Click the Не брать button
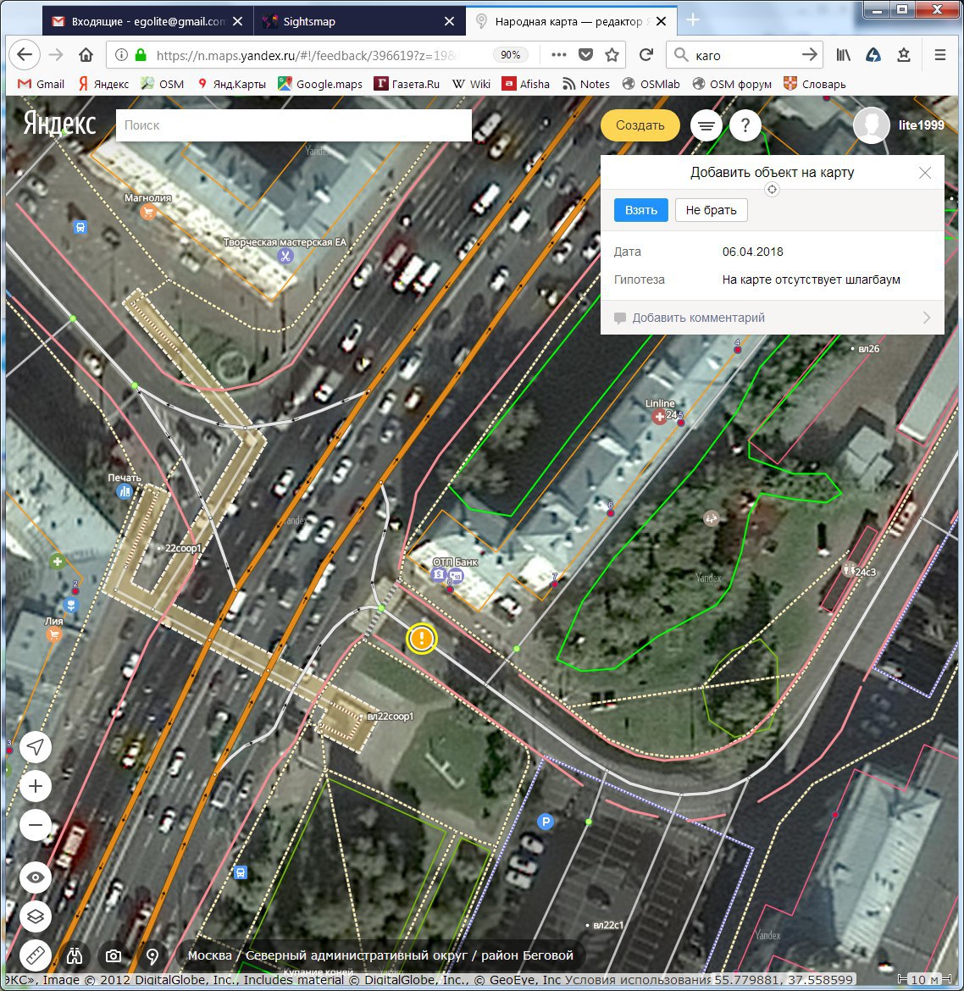 click(712, 210)
